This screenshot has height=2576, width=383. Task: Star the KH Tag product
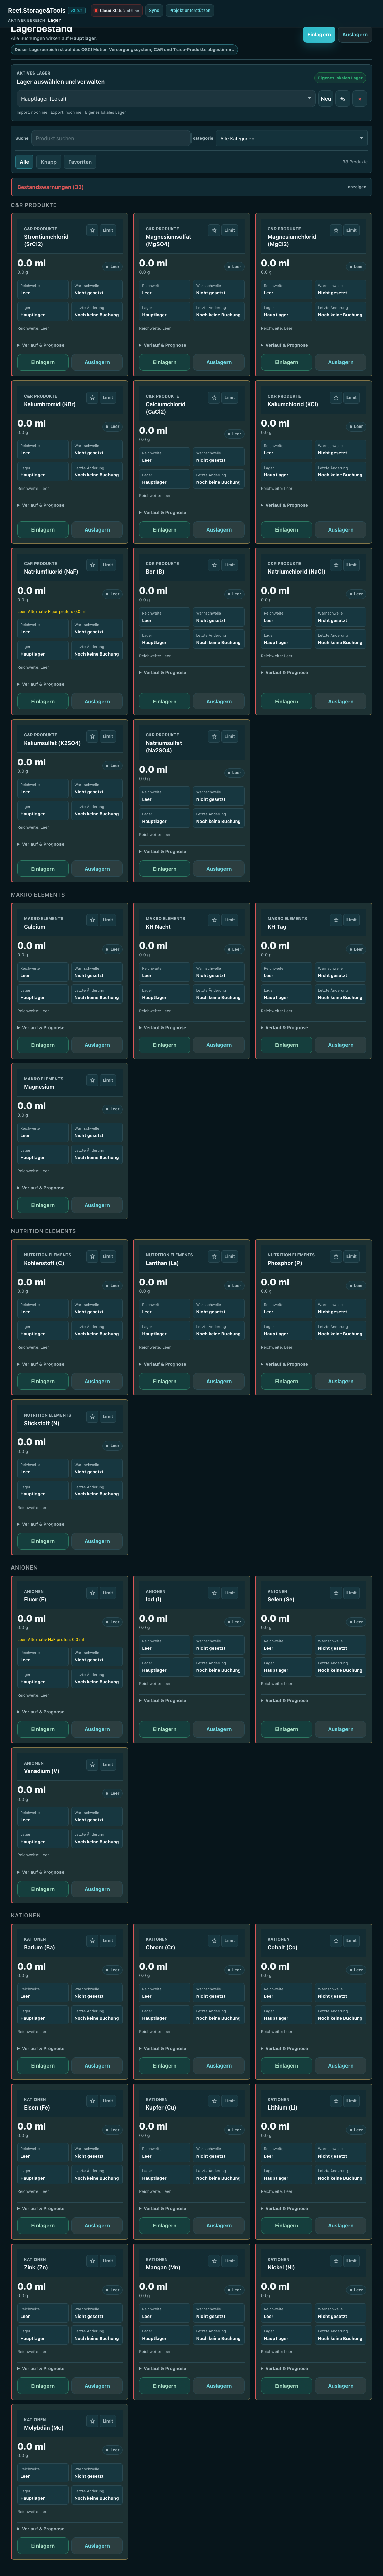(x=336, y=920)
